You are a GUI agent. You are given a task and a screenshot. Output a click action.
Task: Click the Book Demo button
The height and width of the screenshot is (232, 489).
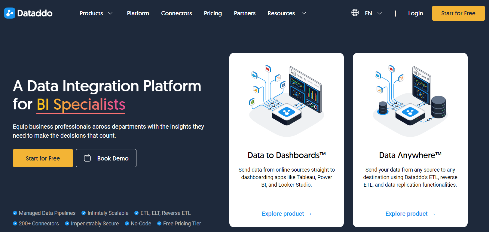tap(106, 158)
